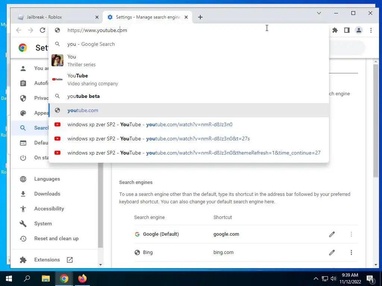The width and height of the screenshot is (382, 286).
Task: Choose 'YouTube Video sharing company' suggestion
Action: pos(189,79)
